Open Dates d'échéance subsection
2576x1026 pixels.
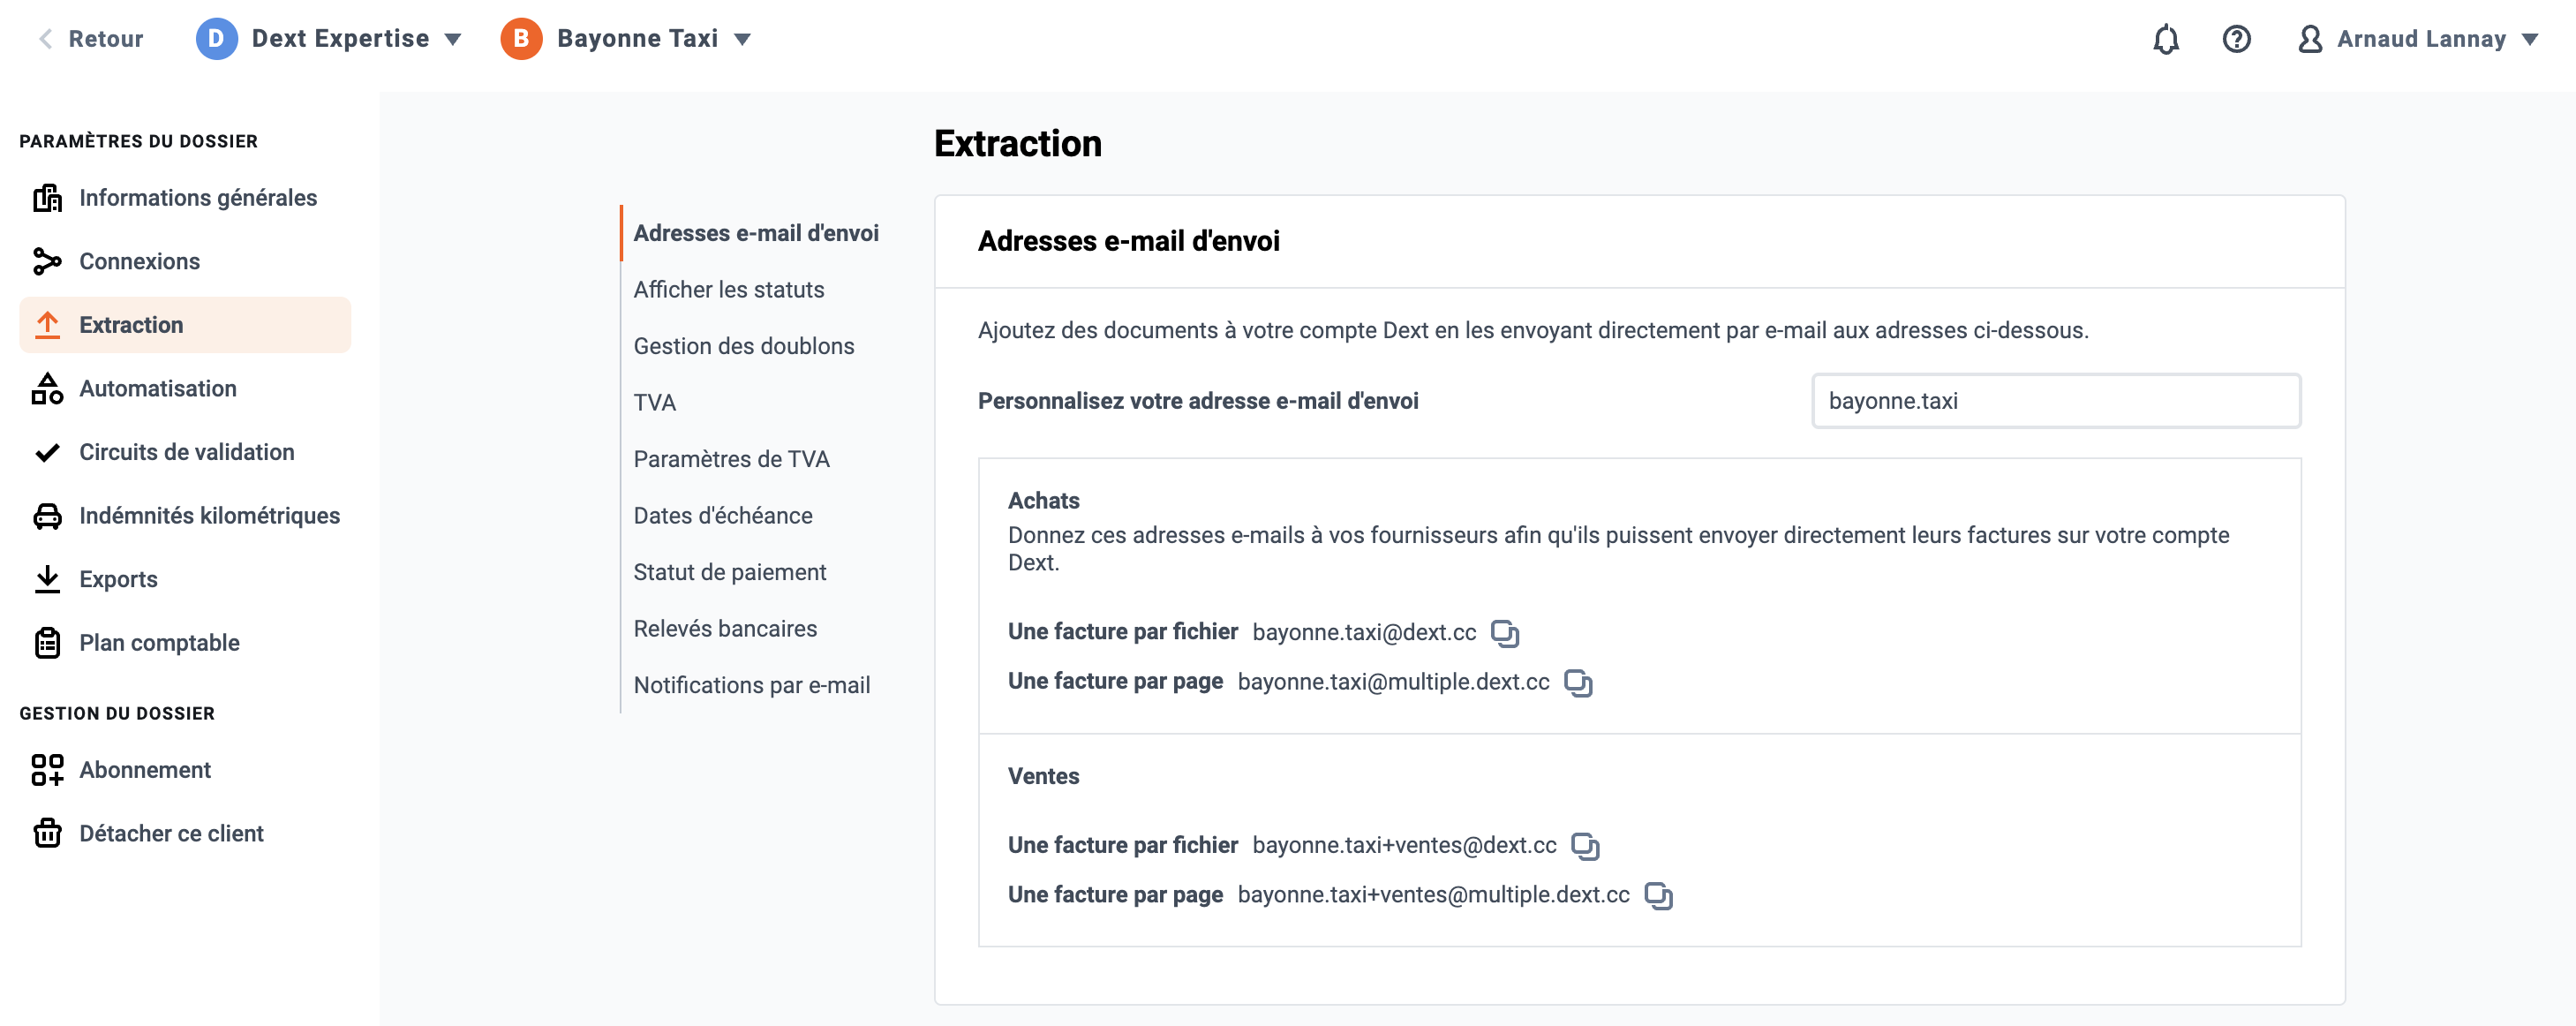point(722,516)
